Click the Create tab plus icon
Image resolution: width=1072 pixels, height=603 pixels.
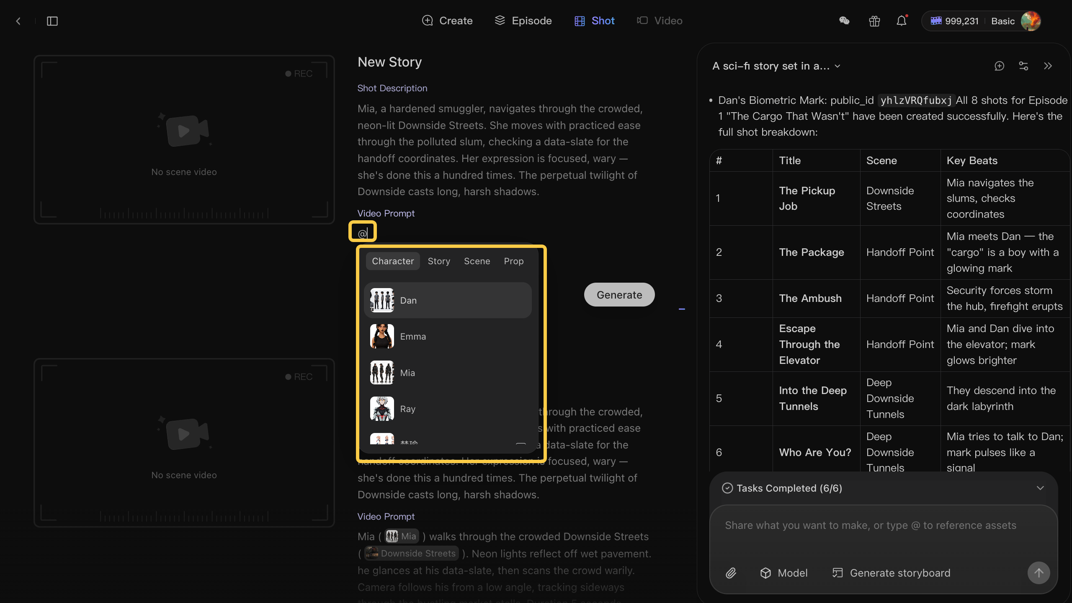point(427,21)
